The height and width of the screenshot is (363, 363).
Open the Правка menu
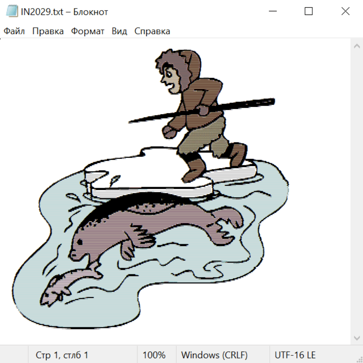(48, 31)
